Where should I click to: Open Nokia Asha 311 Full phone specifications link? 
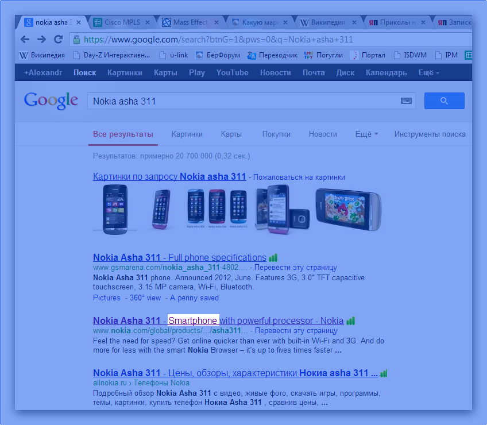[179, 257]
